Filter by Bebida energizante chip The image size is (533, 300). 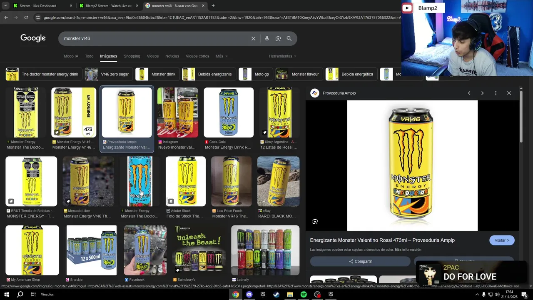[209, 74]
